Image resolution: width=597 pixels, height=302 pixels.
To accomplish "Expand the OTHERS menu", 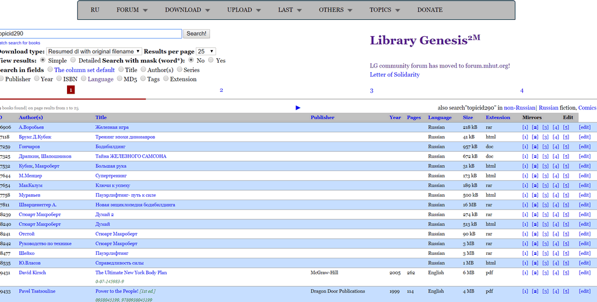I will [x=335, y=10].
